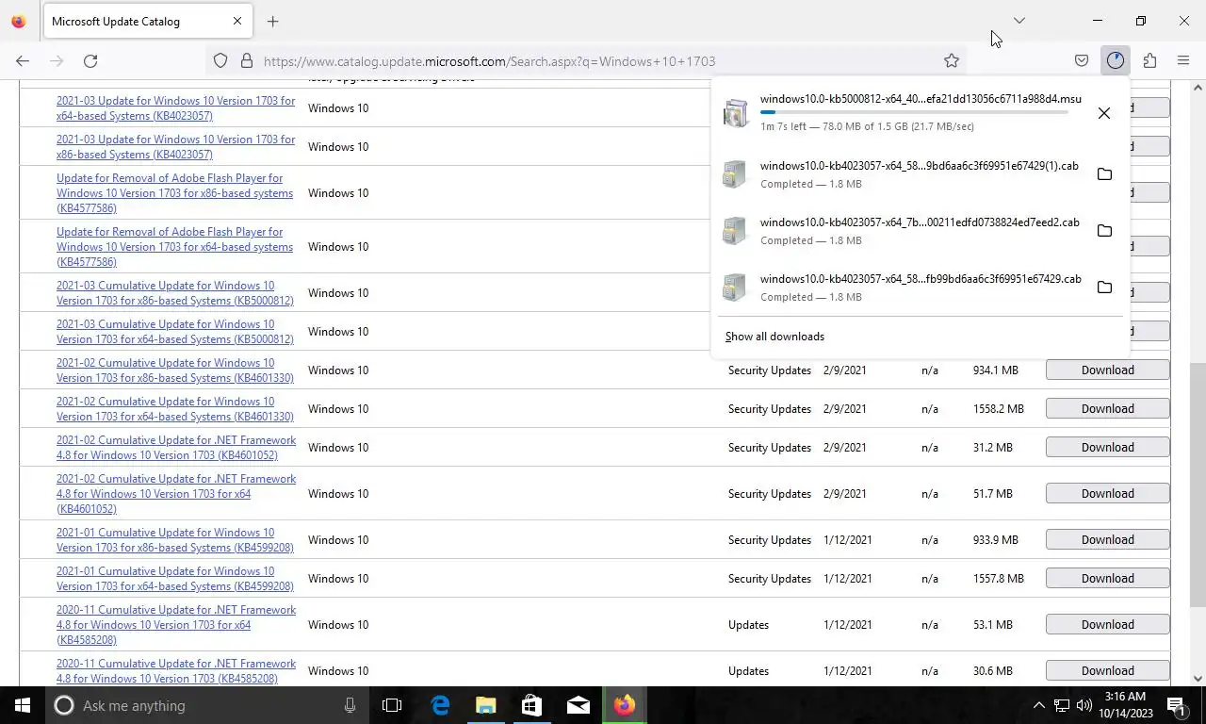Click Cortana Ask me anything box
Screen dimensions: 1206x724
coord(207,705)
